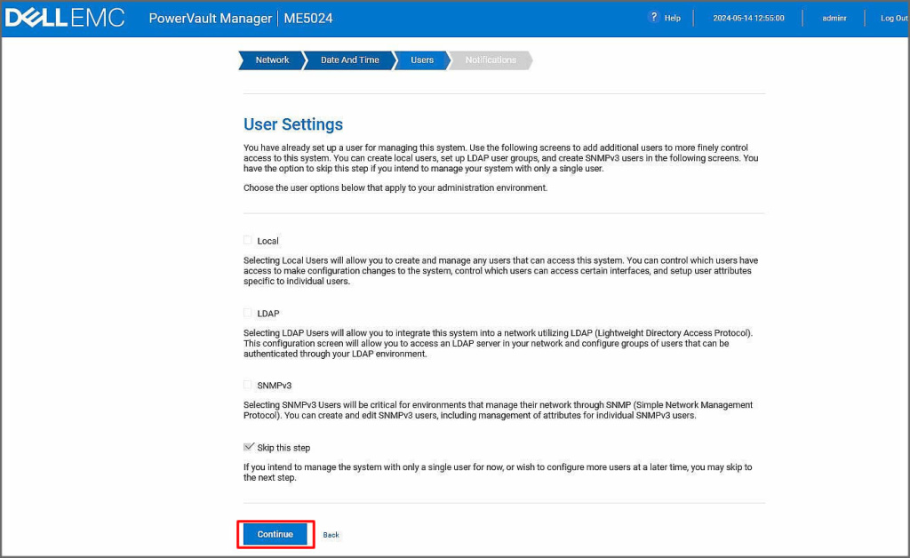Open the admin user menu
This screenshot has height=558, width=910.
[834, 18]
